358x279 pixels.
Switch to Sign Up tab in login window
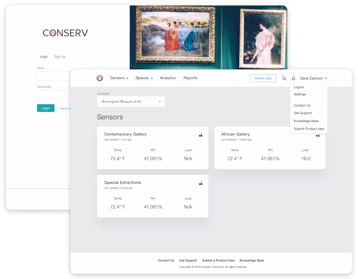pos(60,57)
